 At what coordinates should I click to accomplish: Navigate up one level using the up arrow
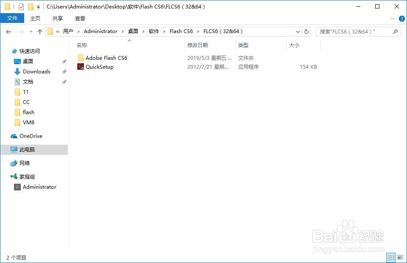40,31
